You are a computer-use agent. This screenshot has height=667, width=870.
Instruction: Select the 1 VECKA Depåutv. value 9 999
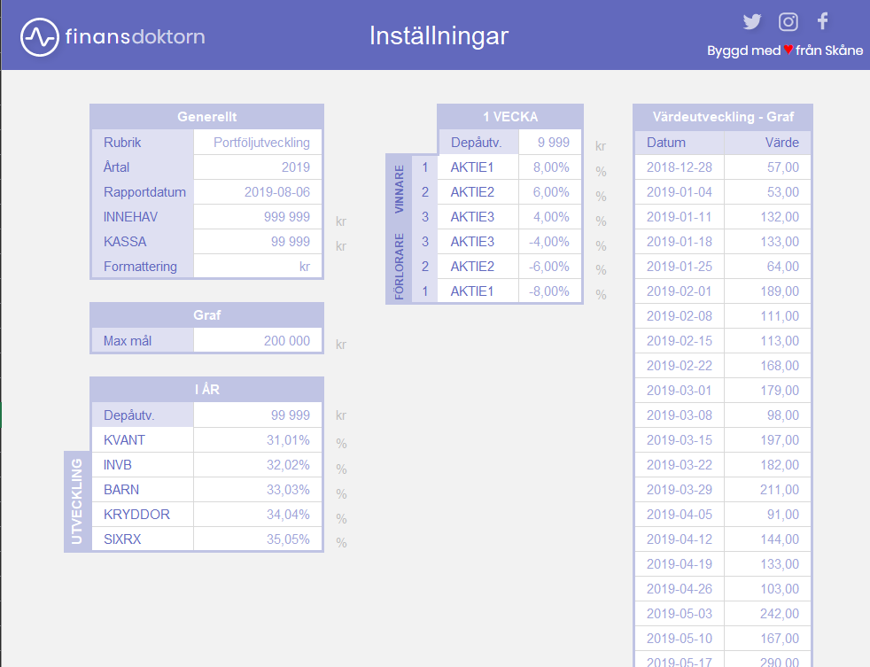[550, 142]
